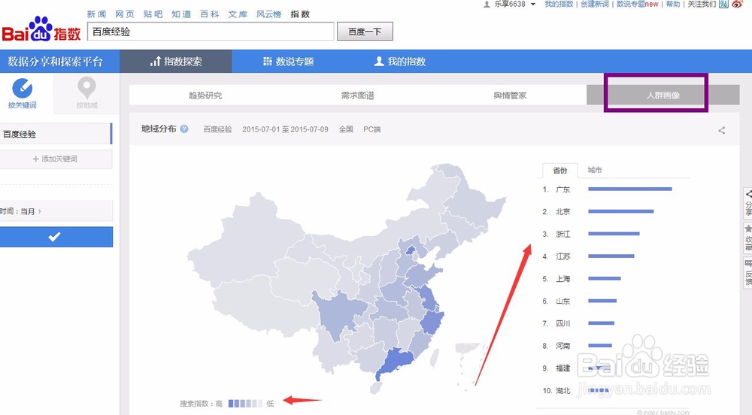Go to 贴吧 in top navigation

pos(153,14)
